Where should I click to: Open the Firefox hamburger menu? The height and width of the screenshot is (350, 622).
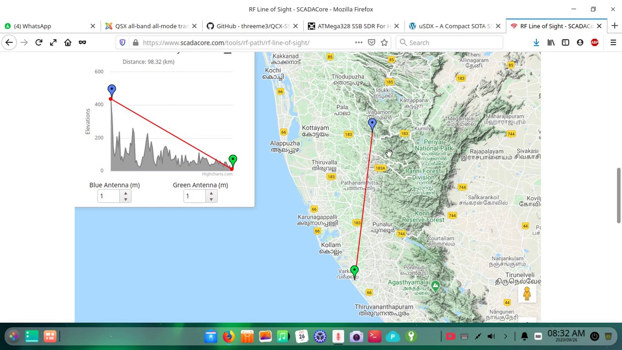coord(613,43)
